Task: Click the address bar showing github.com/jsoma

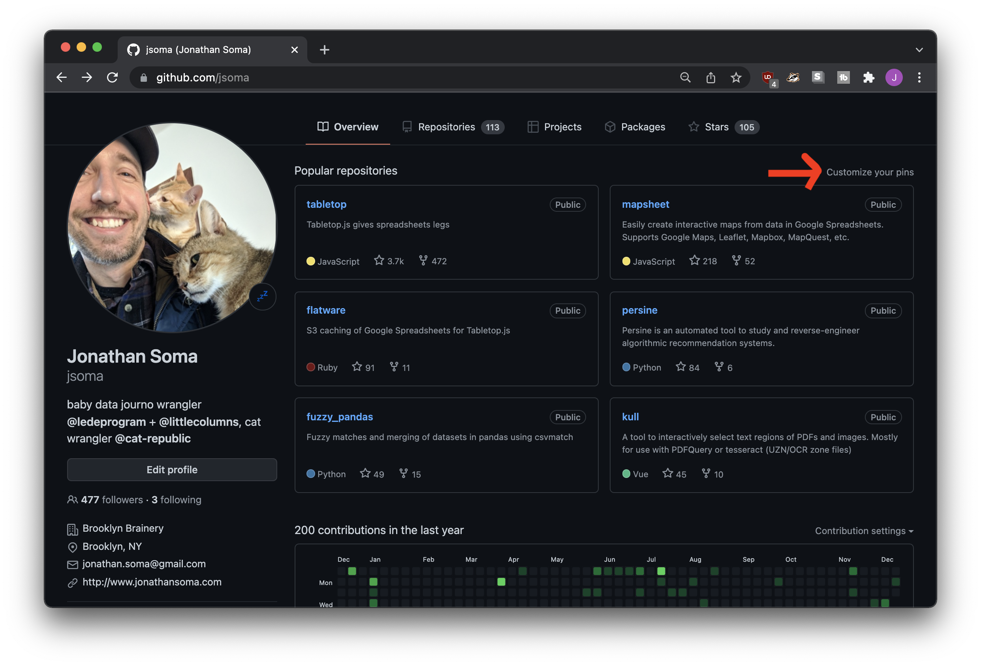Action: pyautogui.click(x=202, y=77)
